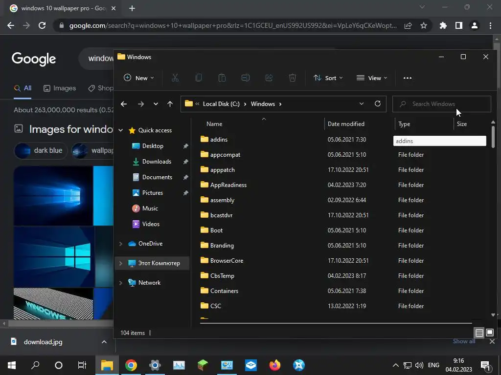Bookmark this page with star icon
The height and width of the screenshot is (375, 501).
(x=424, y=25)
